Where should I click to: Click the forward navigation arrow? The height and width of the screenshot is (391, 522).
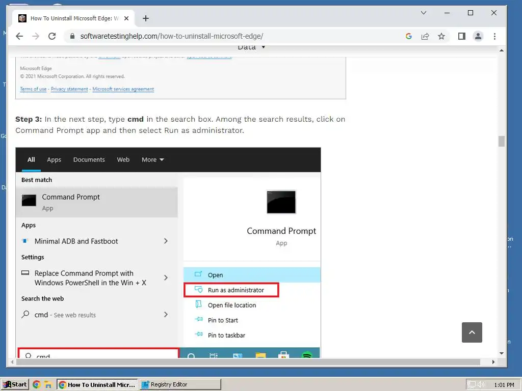36,36
